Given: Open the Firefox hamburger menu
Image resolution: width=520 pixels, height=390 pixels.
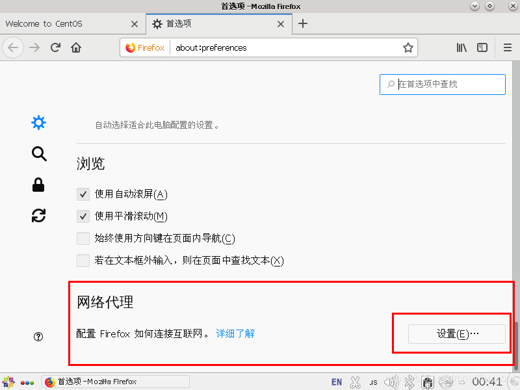Looking at the screenshot, I should [508, 47].
